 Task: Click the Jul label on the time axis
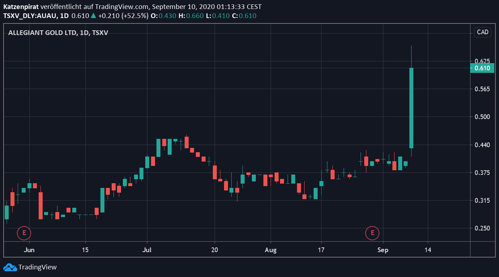click(x=147, y=250)
